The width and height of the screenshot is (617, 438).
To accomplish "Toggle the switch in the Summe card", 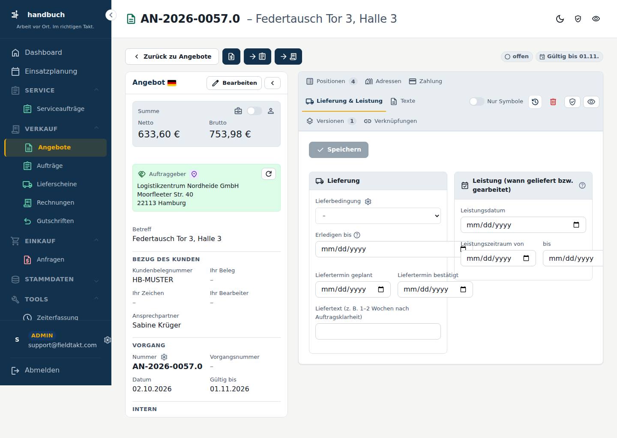I will pyautogui.click(x=255, y=111).
